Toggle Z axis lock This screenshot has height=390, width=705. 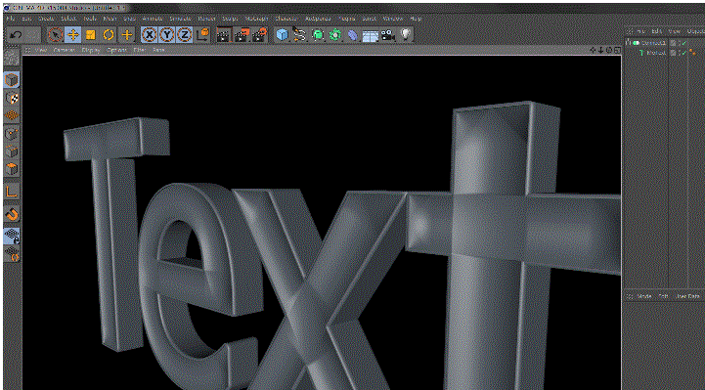pyautogui.click(x=184, y=34)
